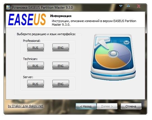Open the by D!akov для diakov.net link

pyautogui.click(x=25, y=106)
